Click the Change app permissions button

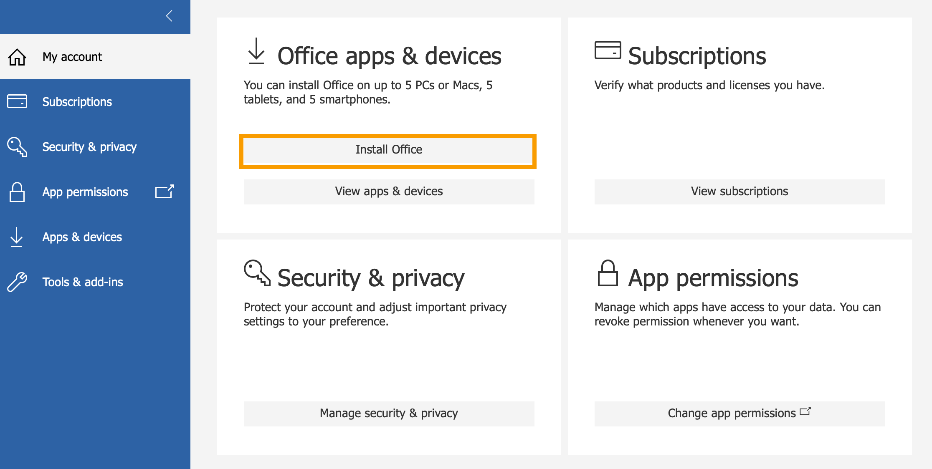point(739,414)
